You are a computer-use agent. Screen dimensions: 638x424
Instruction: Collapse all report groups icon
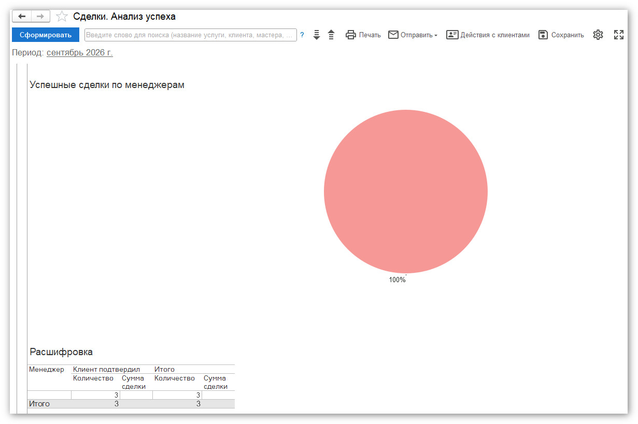coord(332,35)
